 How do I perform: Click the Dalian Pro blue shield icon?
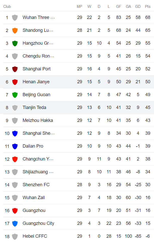tap(15, 146)
